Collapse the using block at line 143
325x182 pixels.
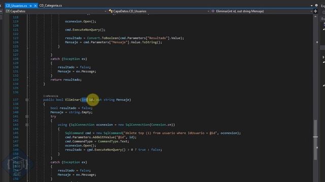pyautogui.click(x=27, y=125)
